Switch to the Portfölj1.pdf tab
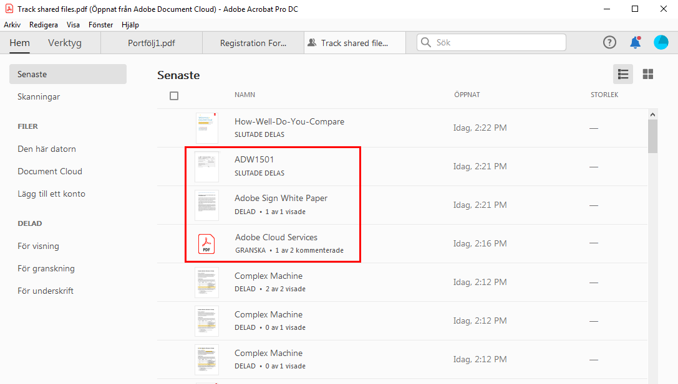 pyautogui.click(x=151, y=43)
